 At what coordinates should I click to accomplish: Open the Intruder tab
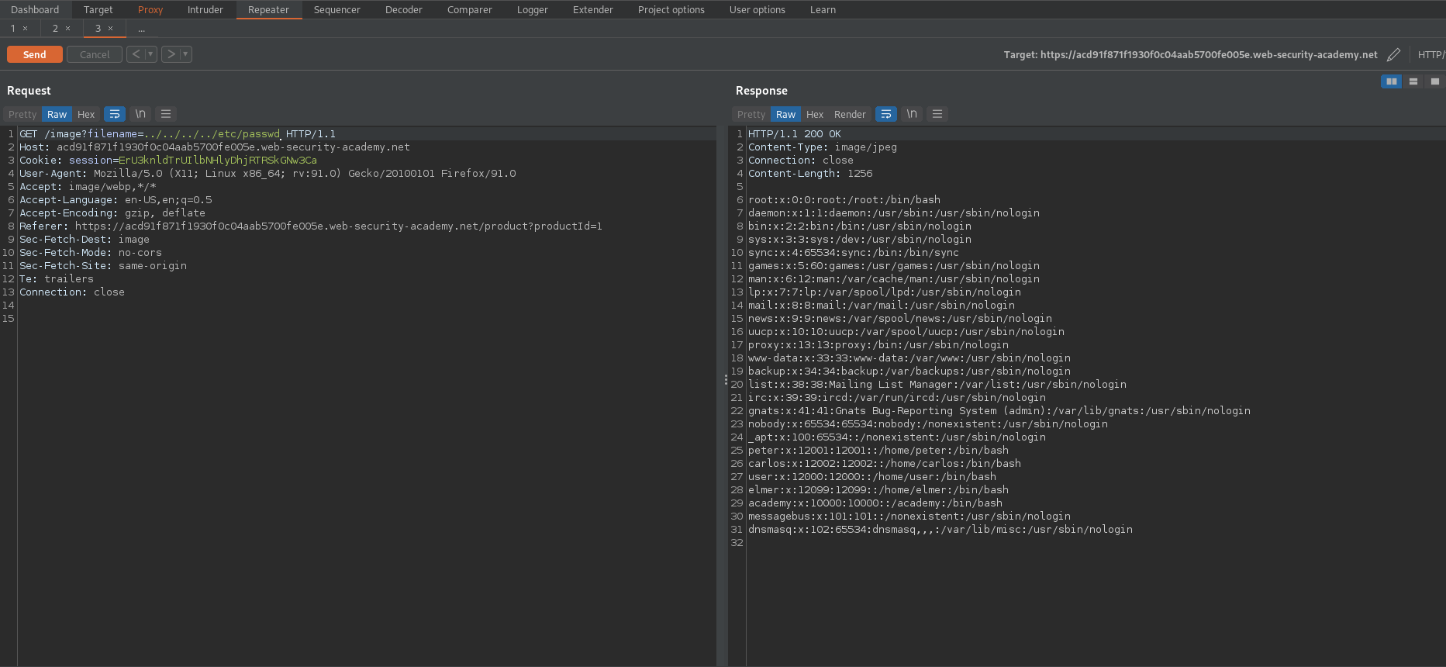tap(205, 9)
